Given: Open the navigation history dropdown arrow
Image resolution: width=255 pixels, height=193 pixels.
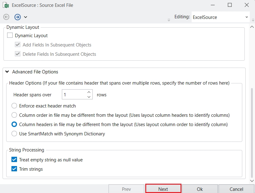Looking at the screenshot, I should (26, 17).
